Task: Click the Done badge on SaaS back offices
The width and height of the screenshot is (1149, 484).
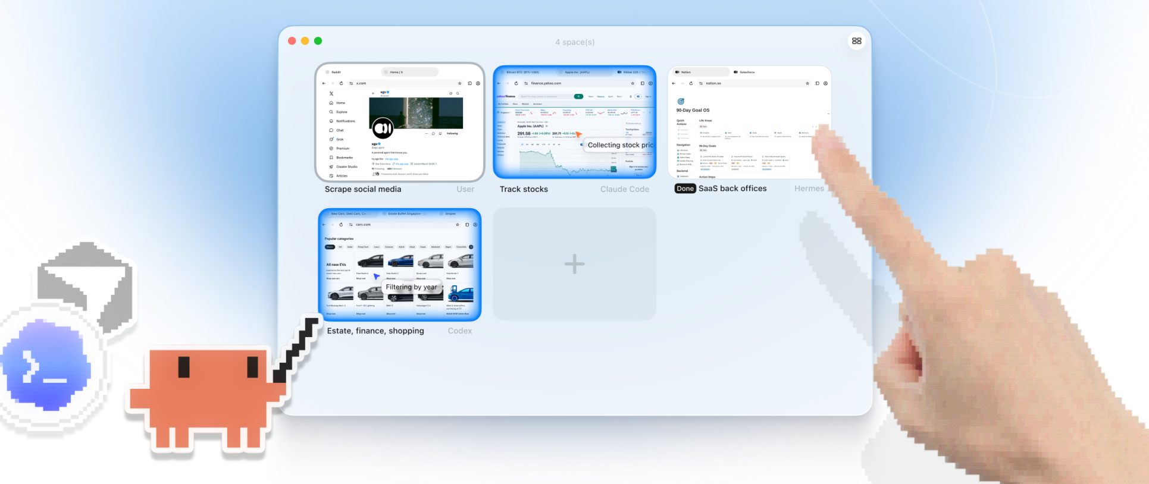Action: (x=685, y=188)
